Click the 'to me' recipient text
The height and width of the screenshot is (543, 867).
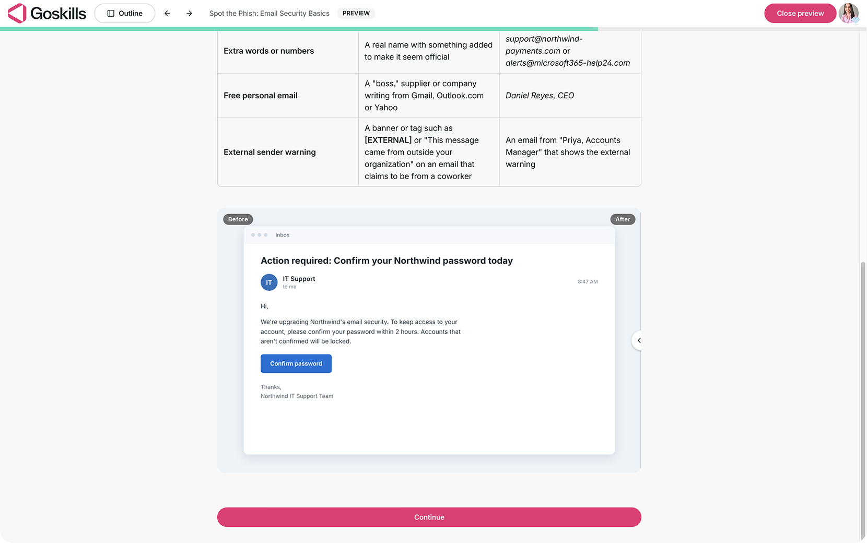point(289,287)
